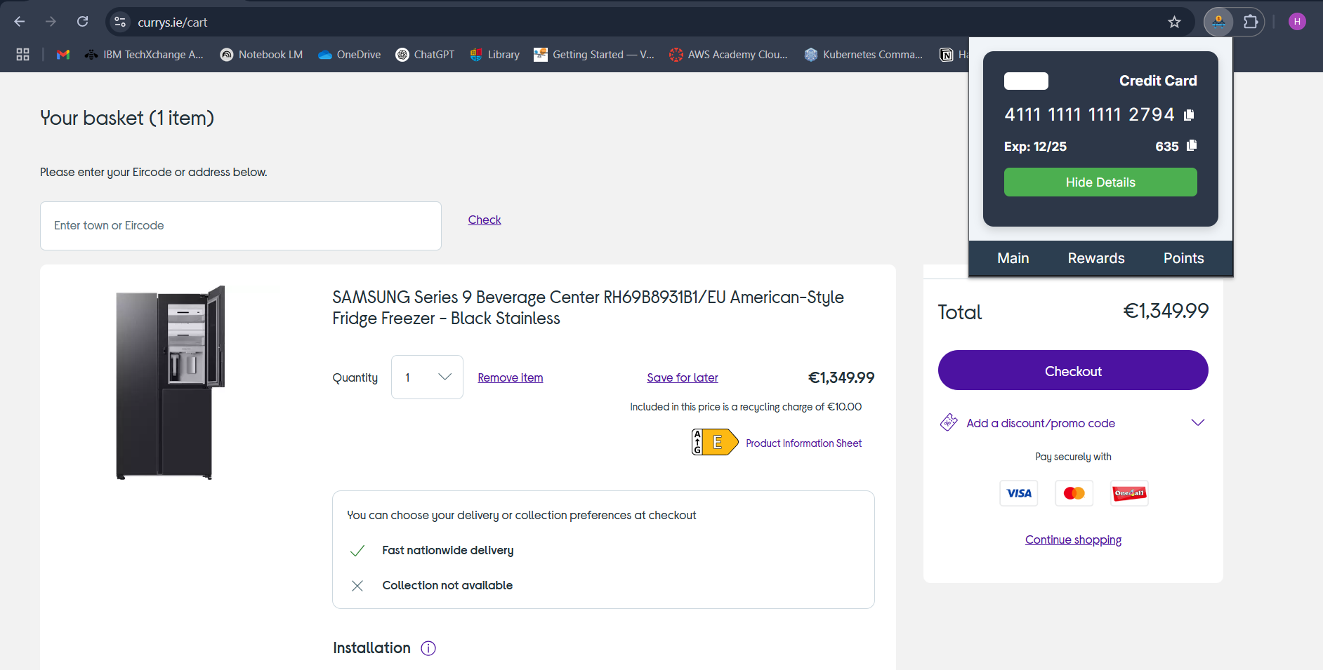Switch to the Rewards tab
This screenshot has width=1323, height=670.
point(1096,258)
